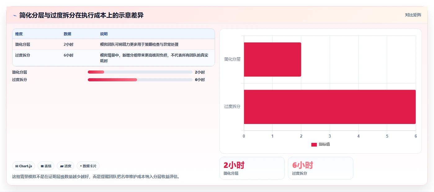Click the 数据 column header
Viewport: 434px width, 192px height.
pos(67,34)
